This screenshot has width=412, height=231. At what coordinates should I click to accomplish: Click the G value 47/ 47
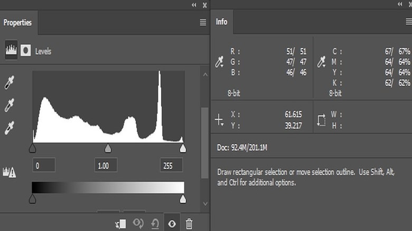296,62
